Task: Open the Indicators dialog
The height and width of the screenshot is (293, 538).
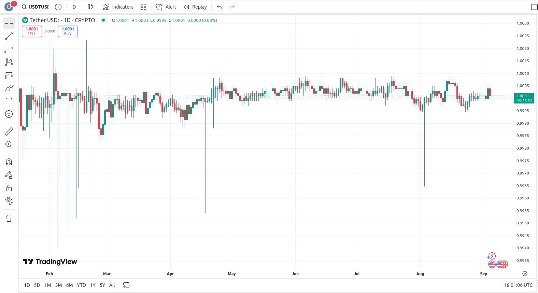Action: tap(118, 7)
